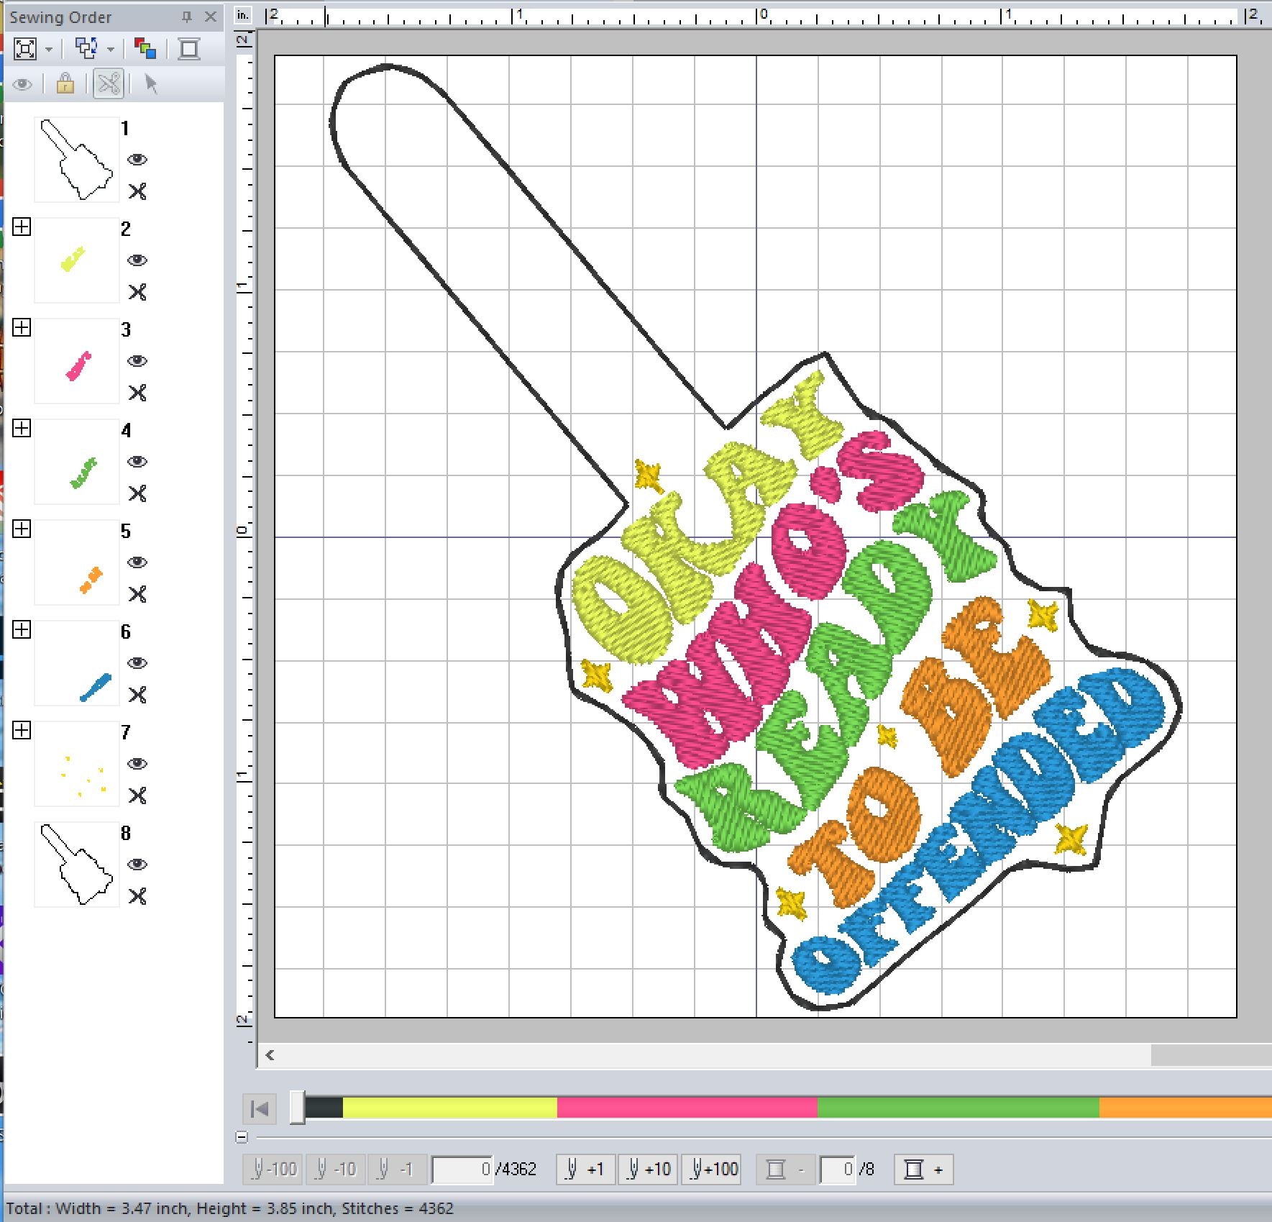Step forward one stitch with +1 button
Viewport: 1272px width, 1222px height.
(585, 1169)
